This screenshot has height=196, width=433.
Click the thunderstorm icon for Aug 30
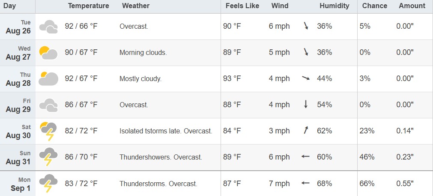48,131
